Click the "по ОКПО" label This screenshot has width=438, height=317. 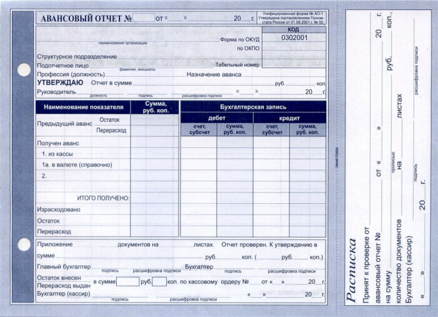tap(248, 48)
